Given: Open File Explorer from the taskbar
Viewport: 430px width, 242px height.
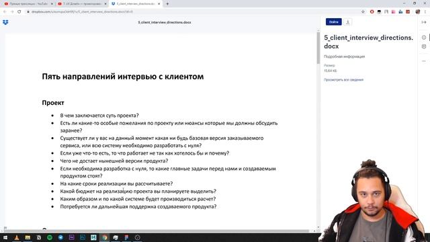Looking at the screenshot, I should 28,237.
